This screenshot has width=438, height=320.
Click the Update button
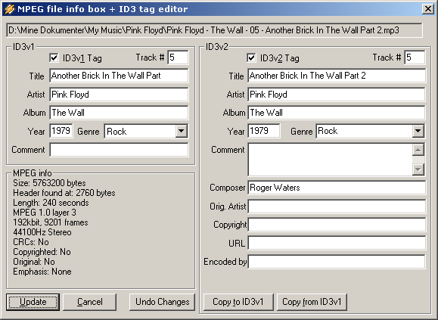33,302
